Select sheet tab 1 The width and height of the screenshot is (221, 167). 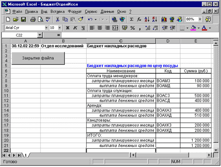[x=26, y=155]
